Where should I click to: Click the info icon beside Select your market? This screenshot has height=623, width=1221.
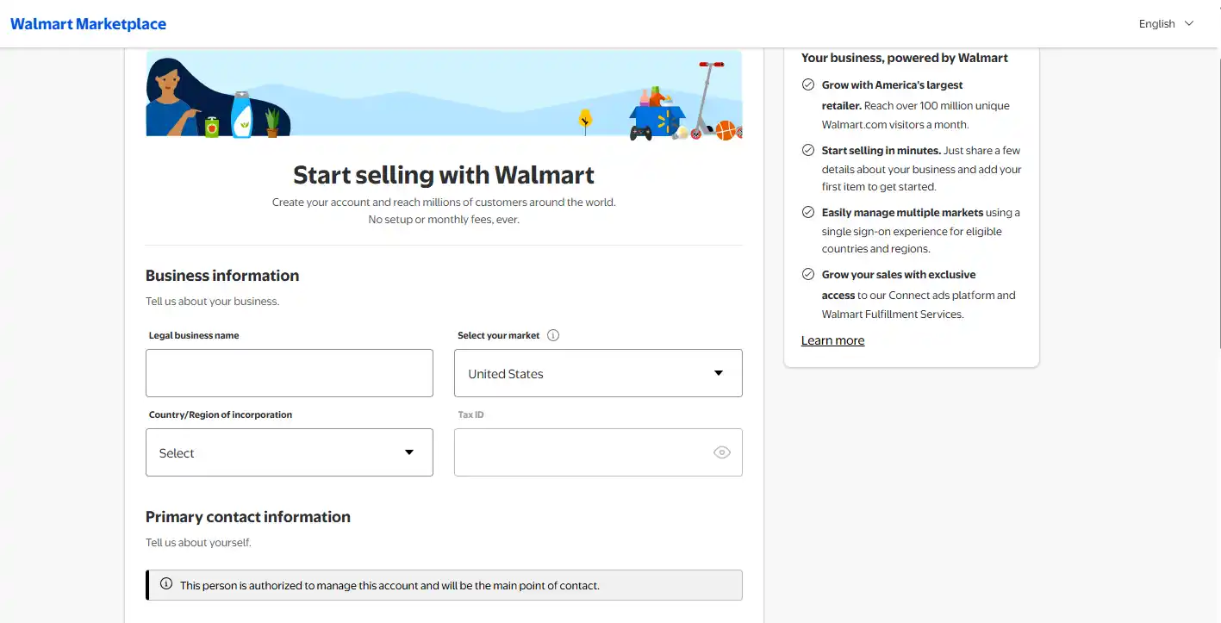[x=553, y=335]
